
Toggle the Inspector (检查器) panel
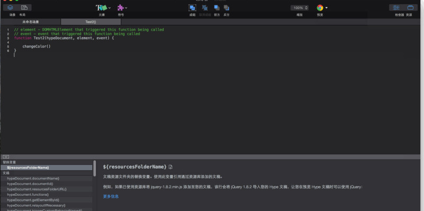click(396, 7)
